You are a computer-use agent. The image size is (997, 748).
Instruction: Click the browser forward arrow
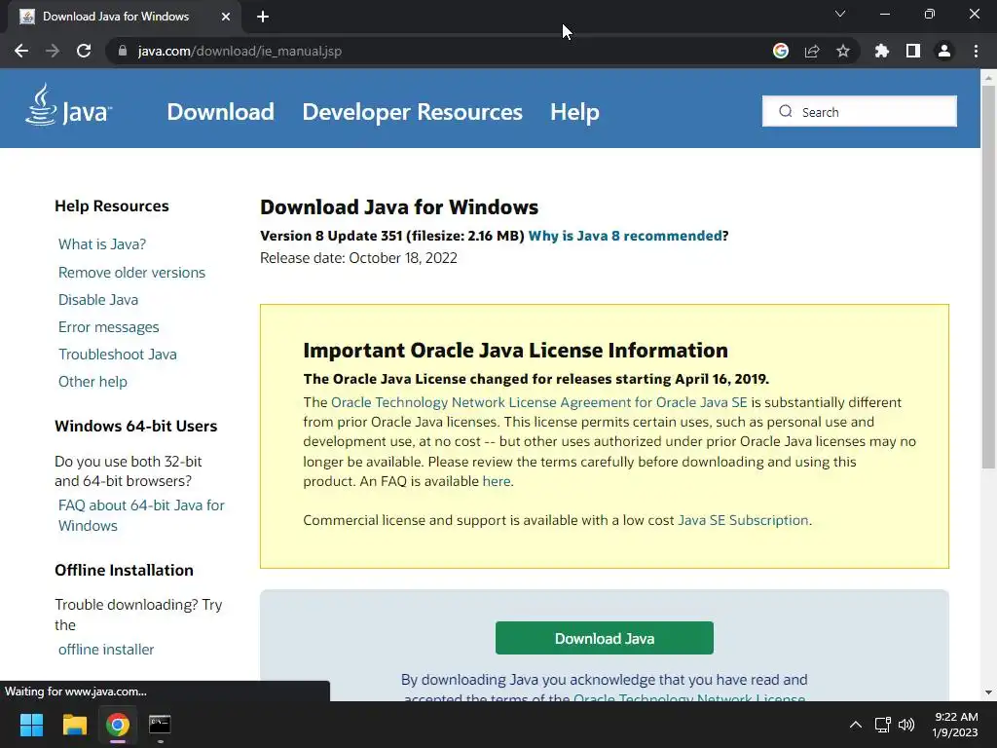(53, 51)
